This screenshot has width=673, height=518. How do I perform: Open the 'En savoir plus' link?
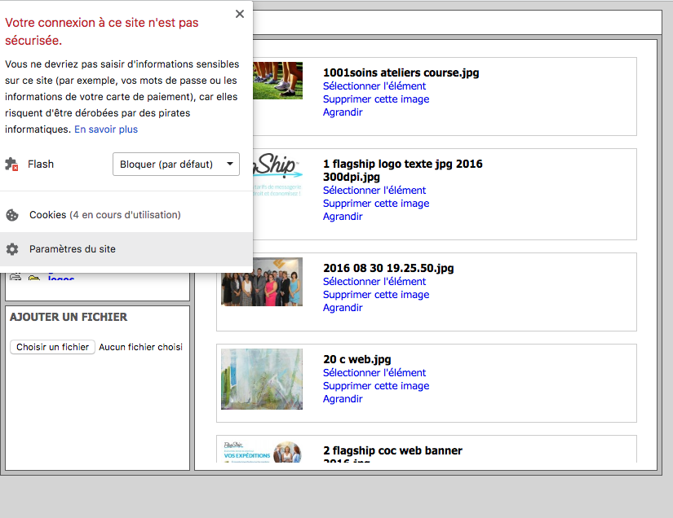pyautogui.click(x=106, y=129)
